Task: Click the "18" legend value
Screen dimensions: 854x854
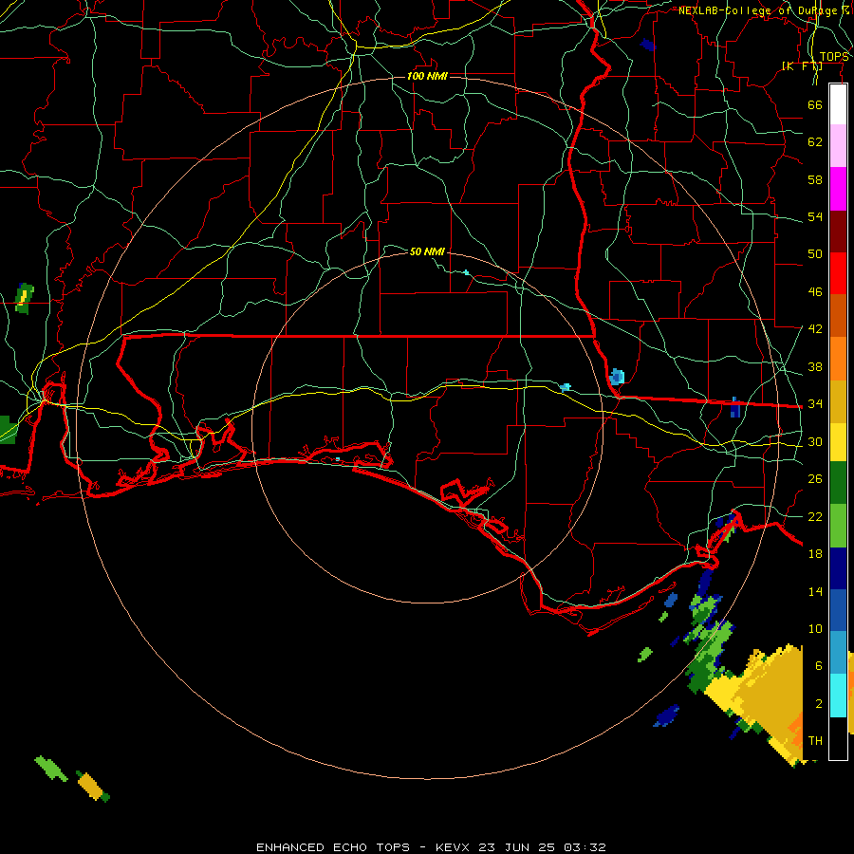Action: coord(815,554)
